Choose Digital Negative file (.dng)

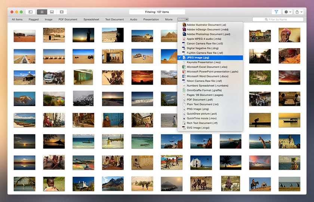[210, 48]
